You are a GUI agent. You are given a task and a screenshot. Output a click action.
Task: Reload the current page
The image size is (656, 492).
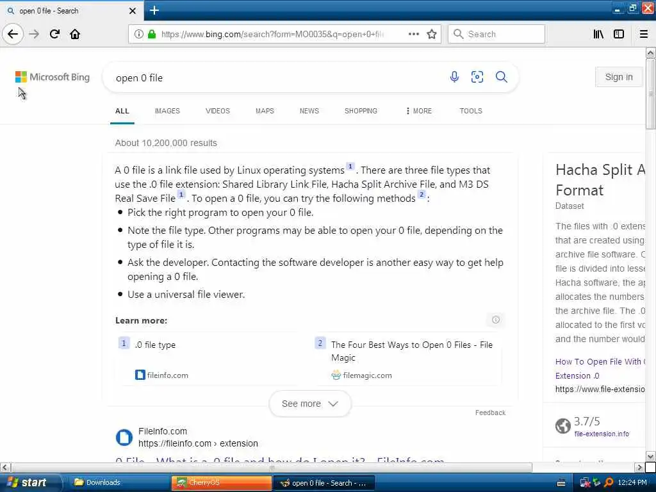(x=54, y=34)
